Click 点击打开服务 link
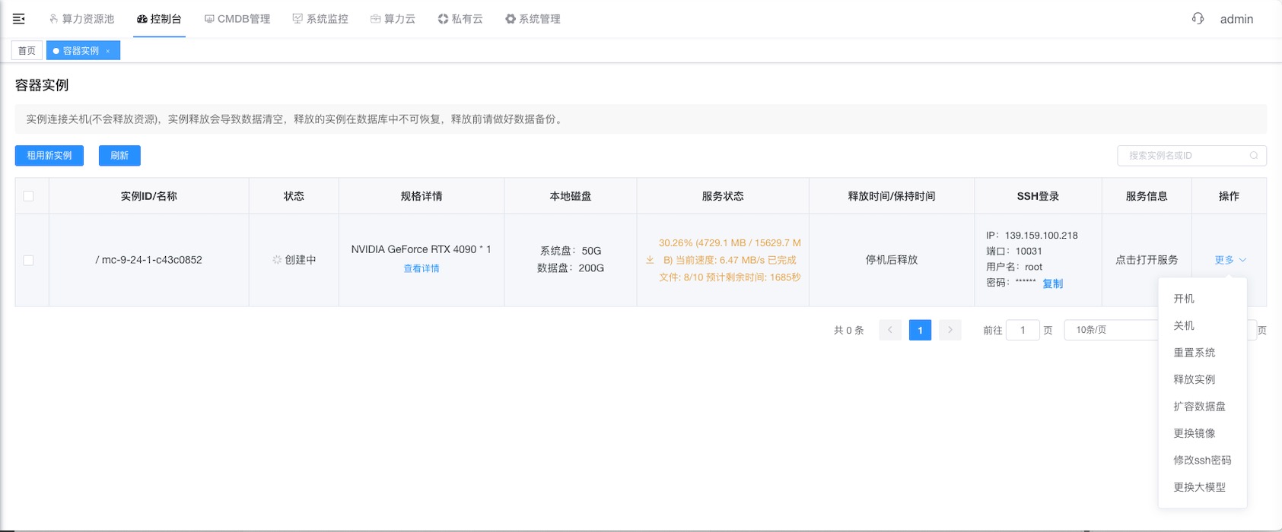The width and height of the screenshot is (1282, 532). (x=1147, y=260)
